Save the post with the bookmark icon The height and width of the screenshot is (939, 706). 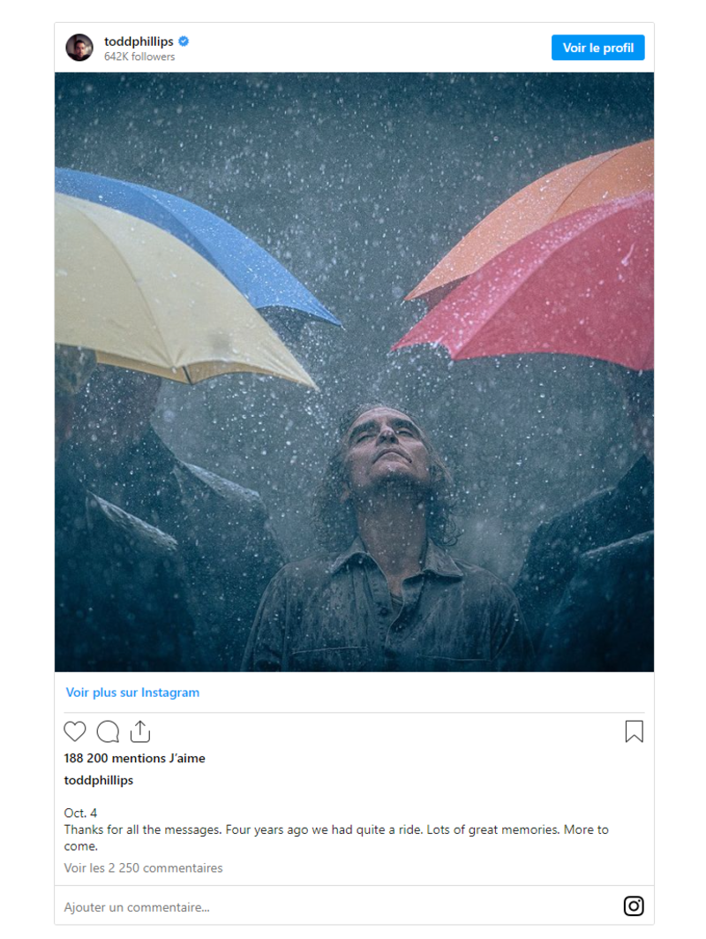point(635,731)
